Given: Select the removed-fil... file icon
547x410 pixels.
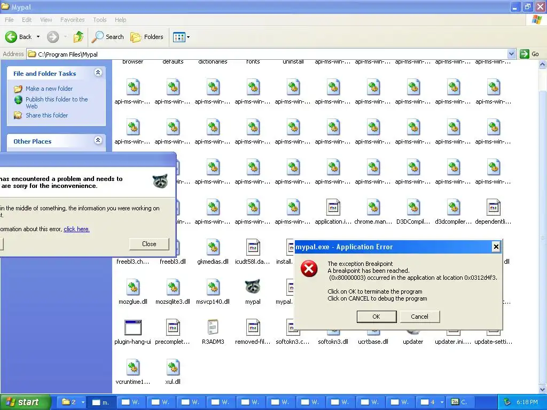Looking at the screenshot, I should [x=253, y=327].
